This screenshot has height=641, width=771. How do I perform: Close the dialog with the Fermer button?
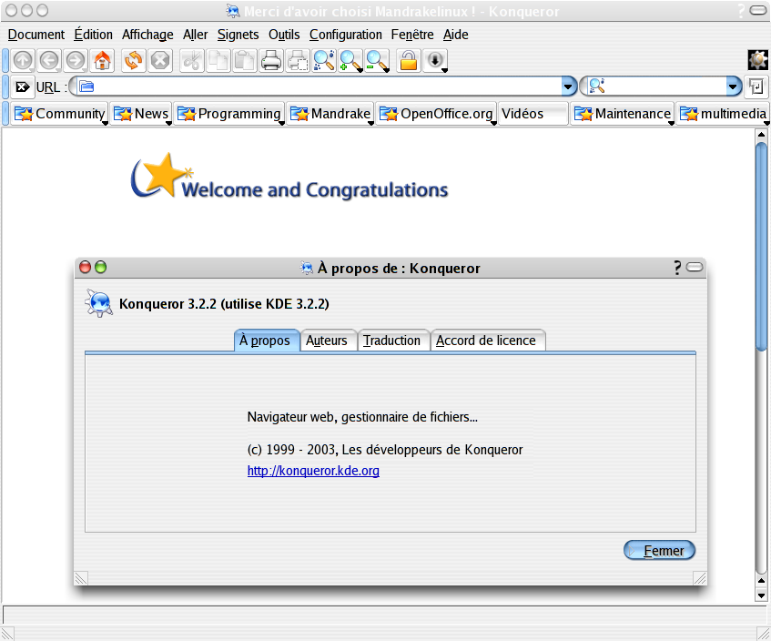pos(659,550)
